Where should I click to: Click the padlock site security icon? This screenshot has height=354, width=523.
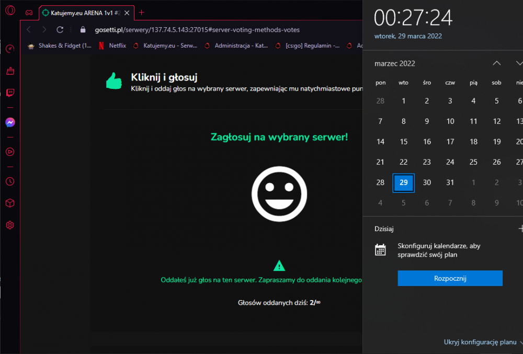point(83,30)
